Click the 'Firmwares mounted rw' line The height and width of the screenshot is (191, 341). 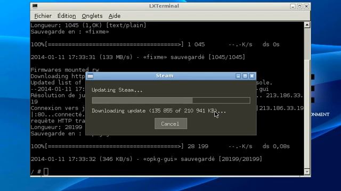click(65, 70)
